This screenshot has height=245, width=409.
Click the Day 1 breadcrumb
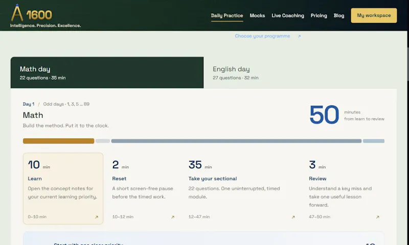(x=29, y=104)
